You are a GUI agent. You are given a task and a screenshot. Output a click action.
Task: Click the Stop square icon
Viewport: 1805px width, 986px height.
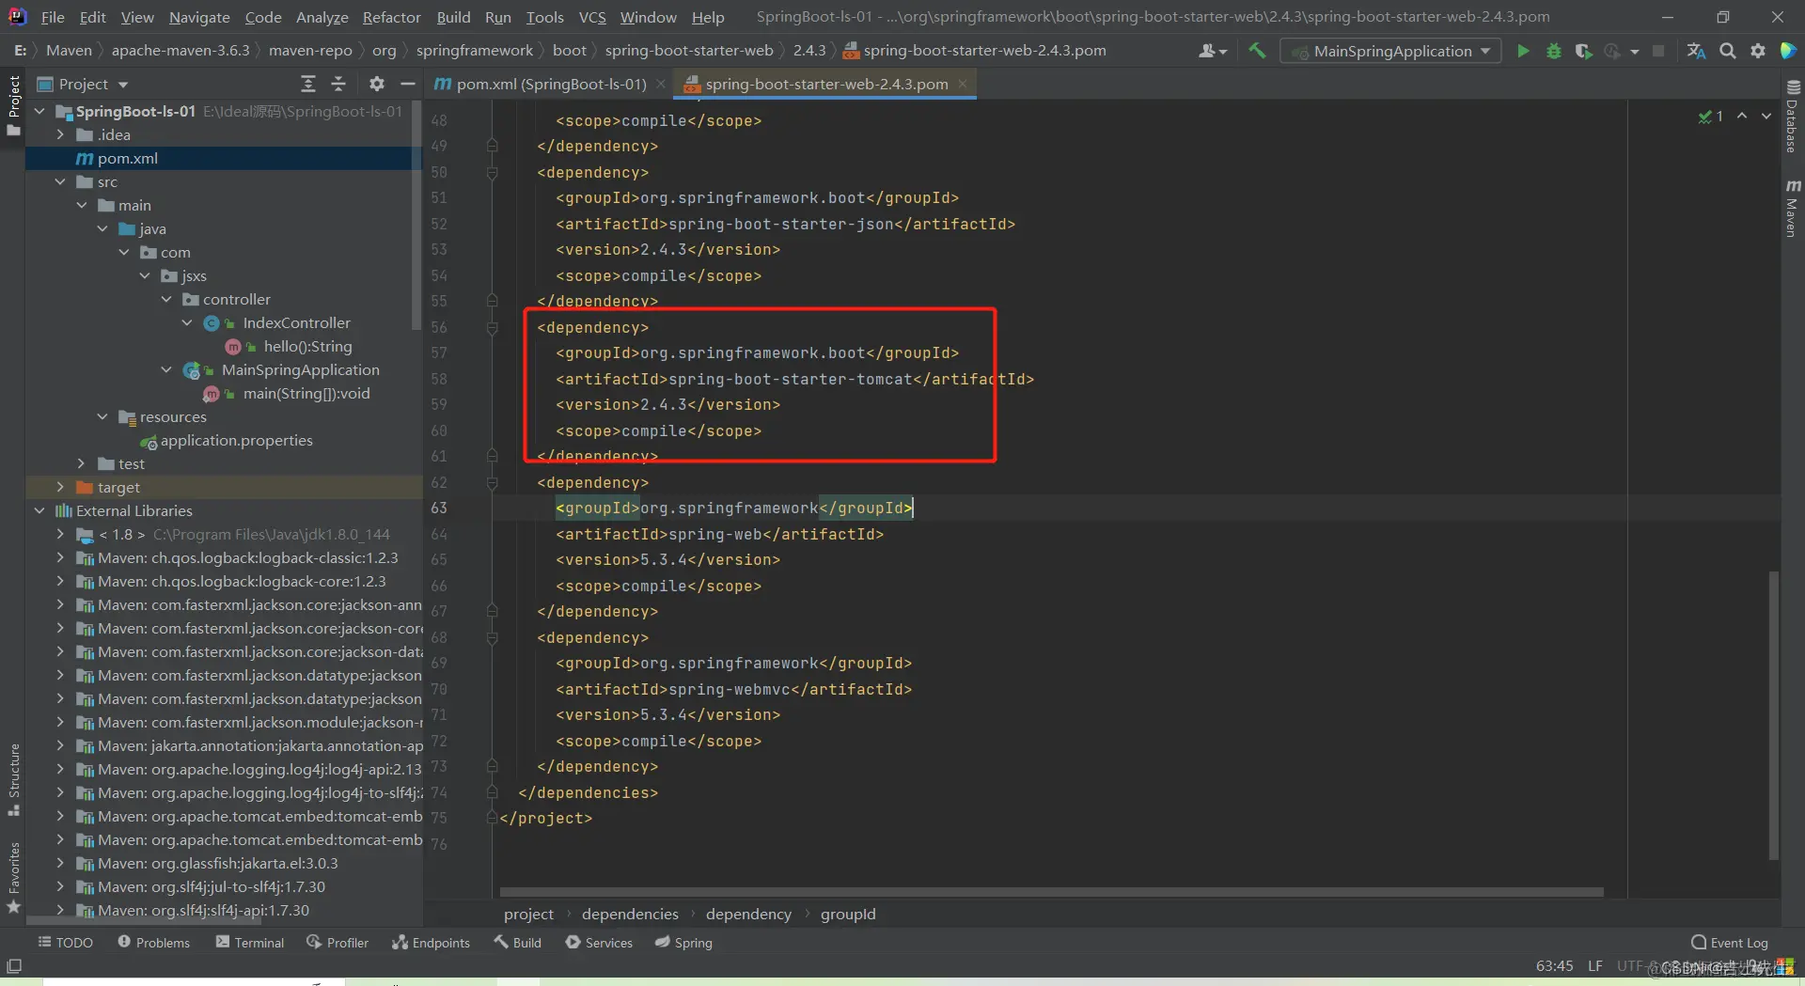[1658, 51]
